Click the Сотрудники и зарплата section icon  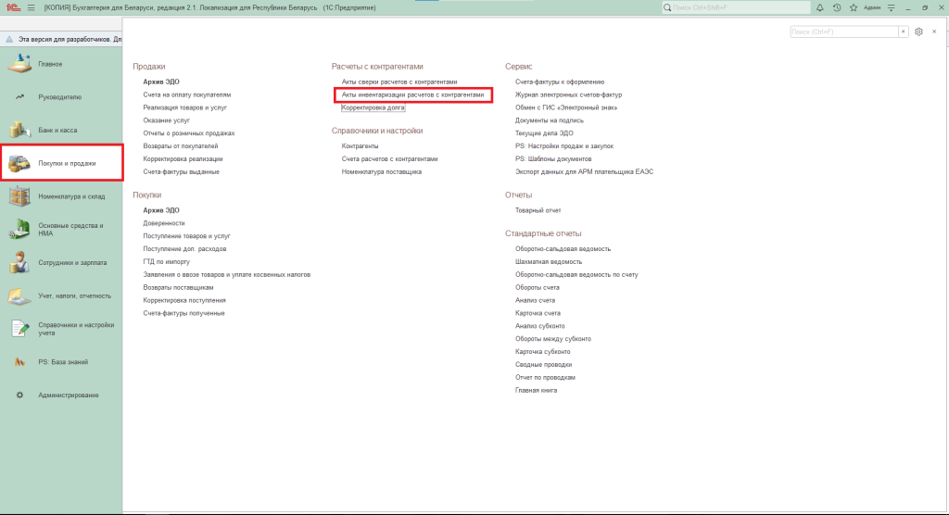(x=19, y=262)
